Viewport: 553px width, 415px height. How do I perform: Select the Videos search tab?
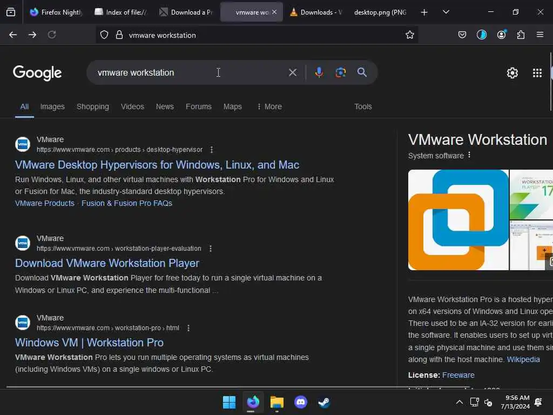click(133, 106)
